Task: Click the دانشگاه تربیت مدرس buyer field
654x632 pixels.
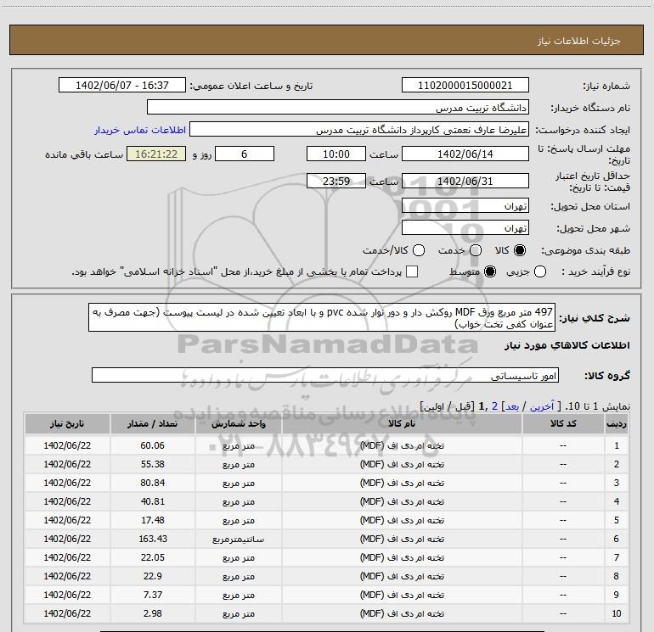Action: [338, 108]
